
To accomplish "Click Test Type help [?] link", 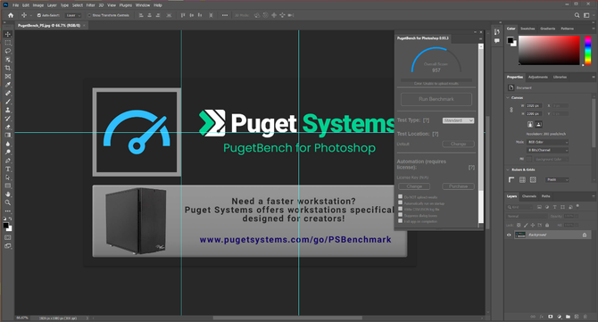I will pos(426,120).
